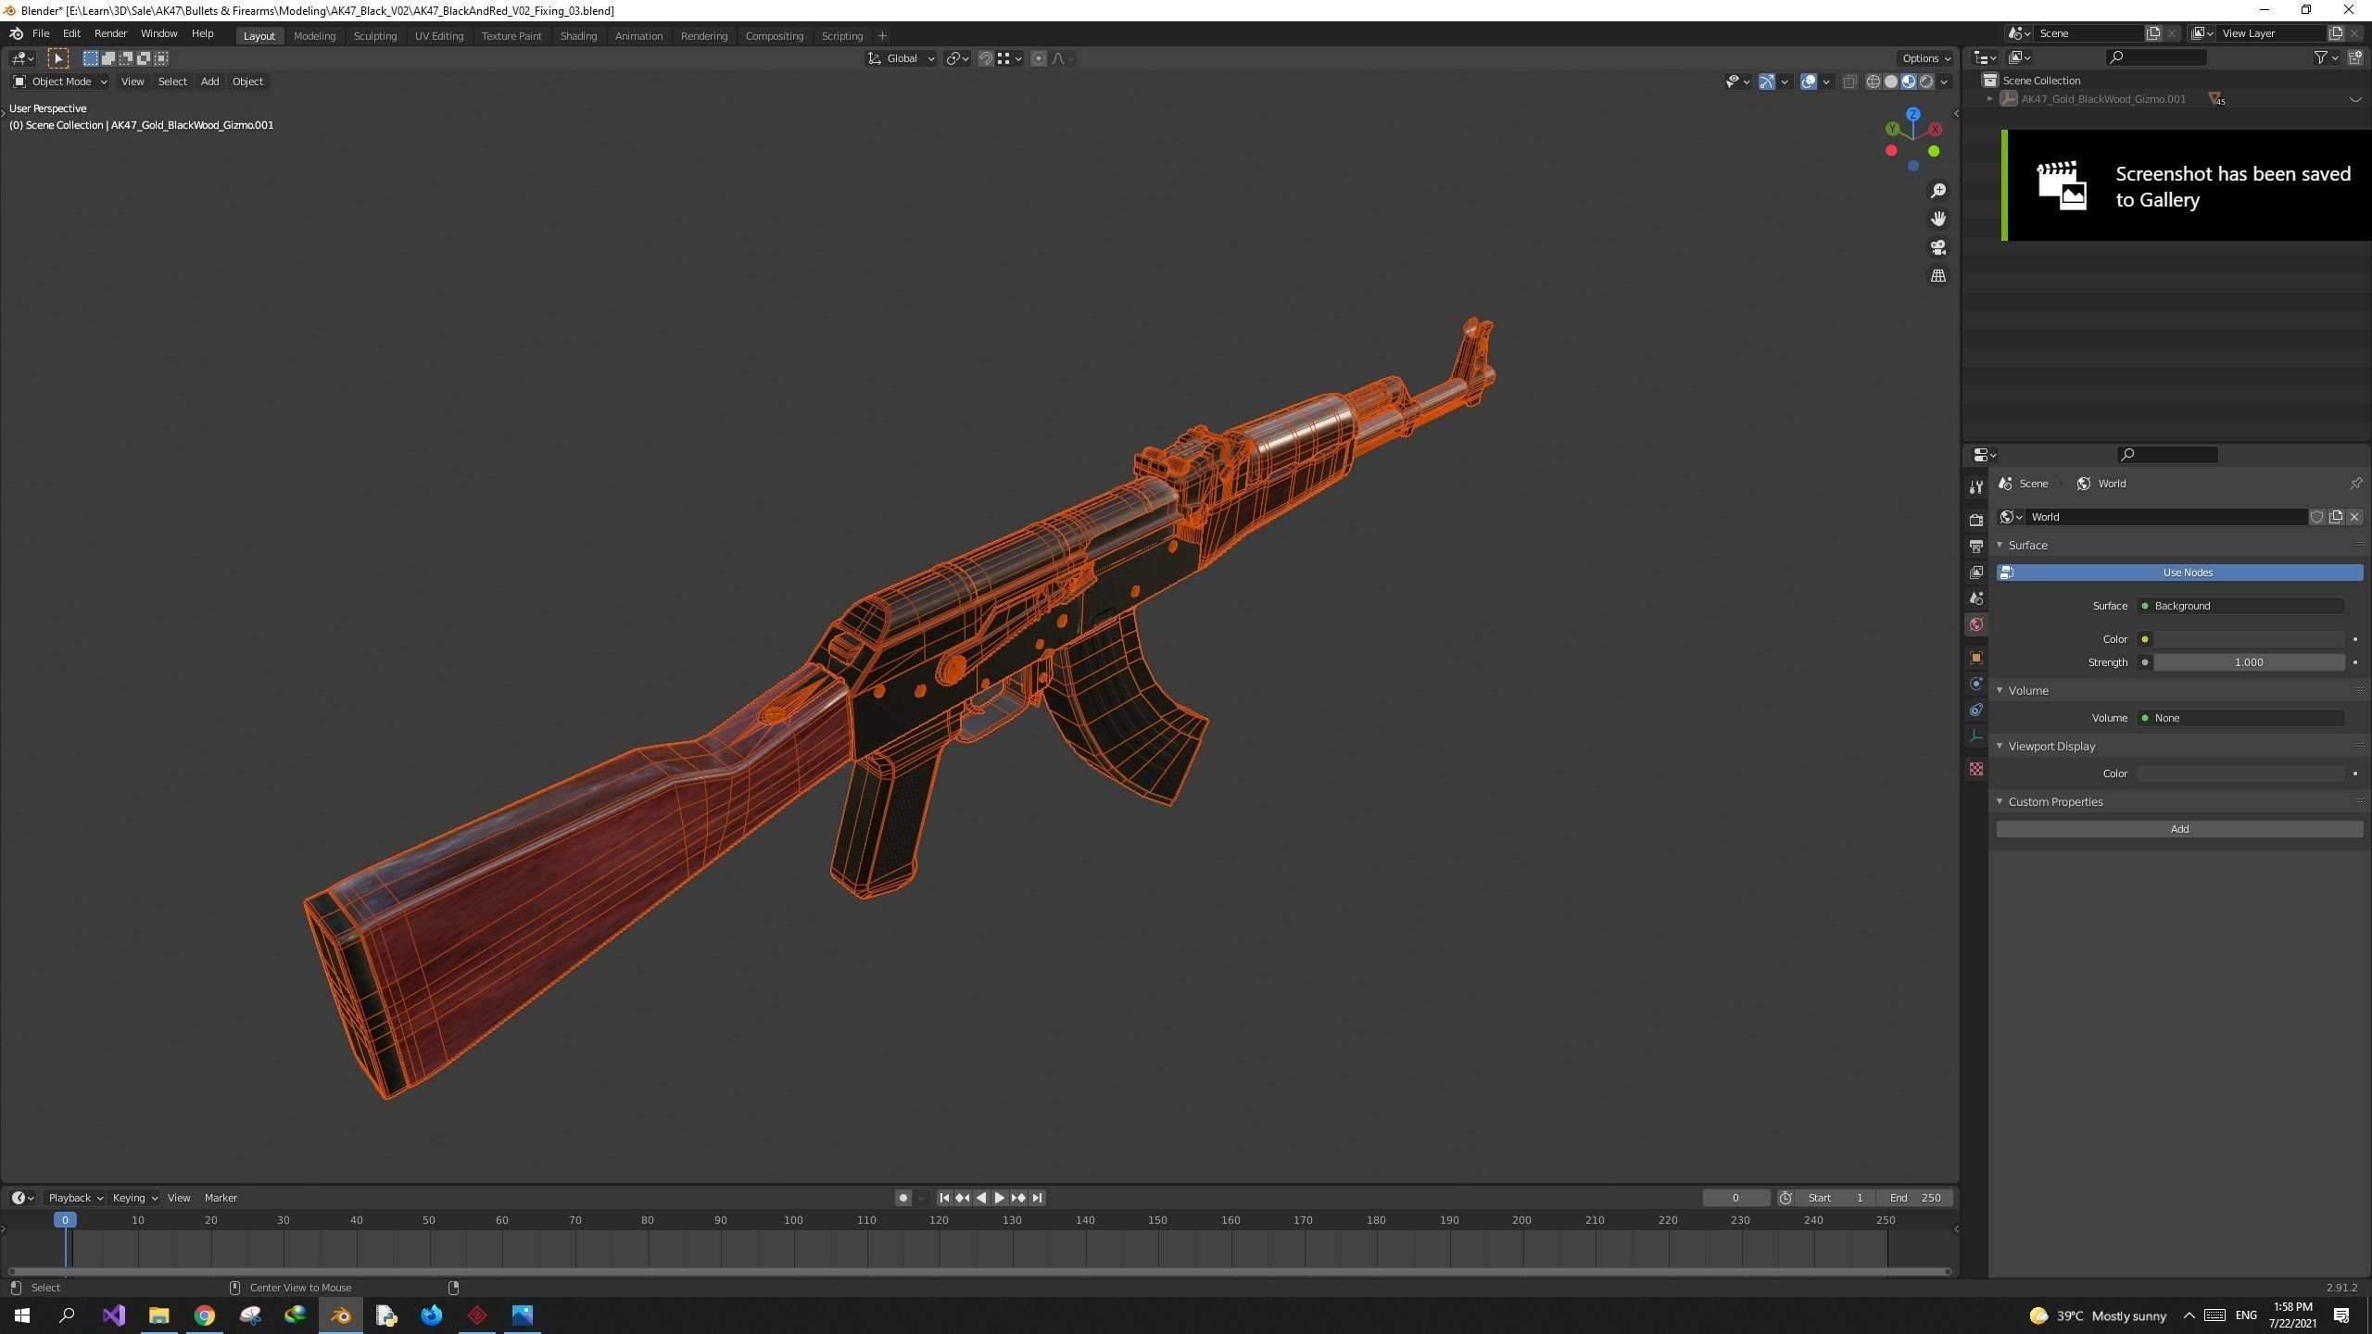This screenshot has width=2372, height=1334.
Task: Open the viewport Add menu
Action: coord(209,82)
